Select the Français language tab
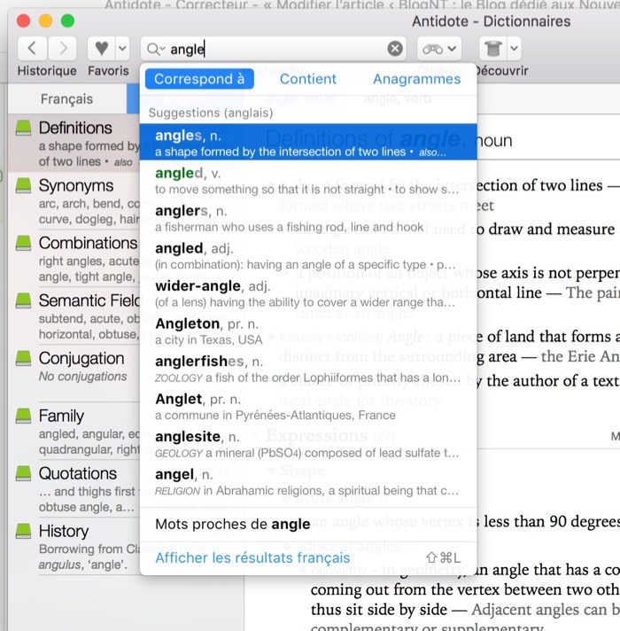The height and width of the screenshot is (631, 620). pos(66,99)
